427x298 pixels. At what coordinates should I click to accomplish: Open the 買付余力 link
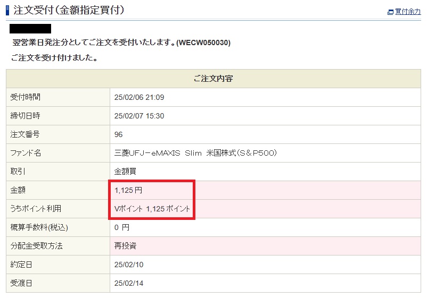[x=408, y=12]
